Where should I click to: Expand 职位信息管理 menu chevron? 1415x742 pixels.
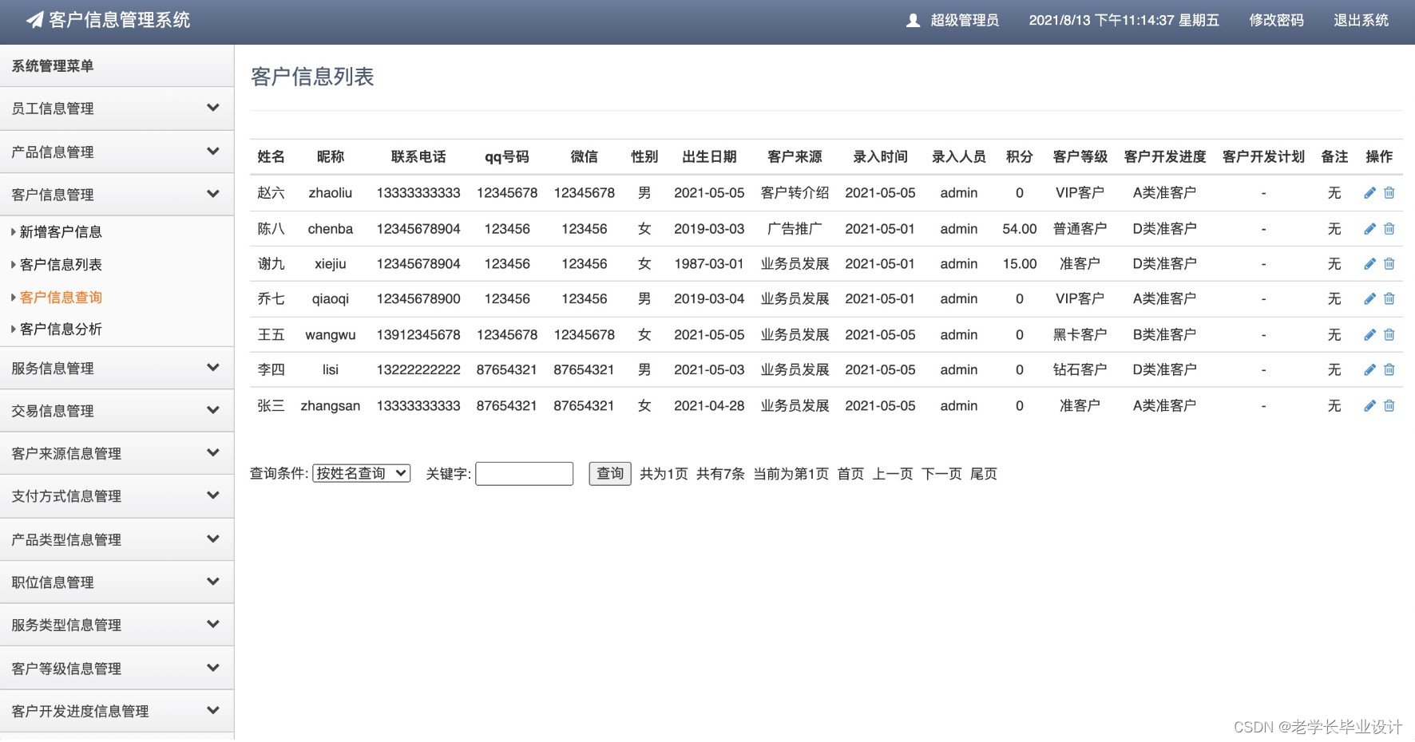point(213,581)
